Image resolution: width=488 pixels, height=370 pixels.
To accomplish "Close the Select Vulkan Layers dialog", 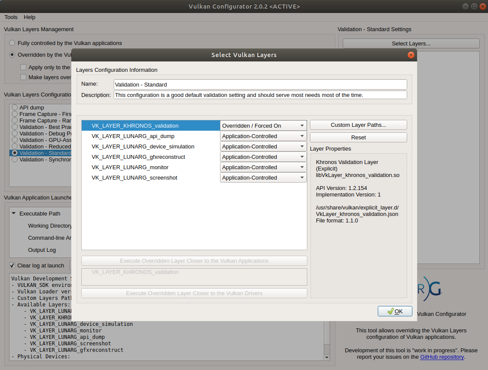I will (x=411, y=55).
